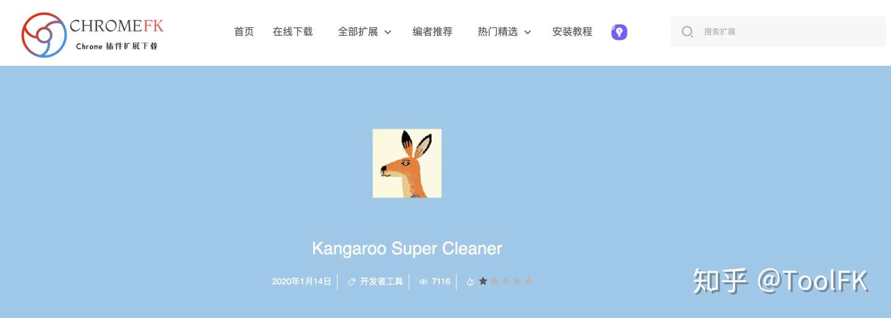Open 编者推荐 navigation item
Image resolution: width=891 pixels, height=318 pixels.
point(433,32)
